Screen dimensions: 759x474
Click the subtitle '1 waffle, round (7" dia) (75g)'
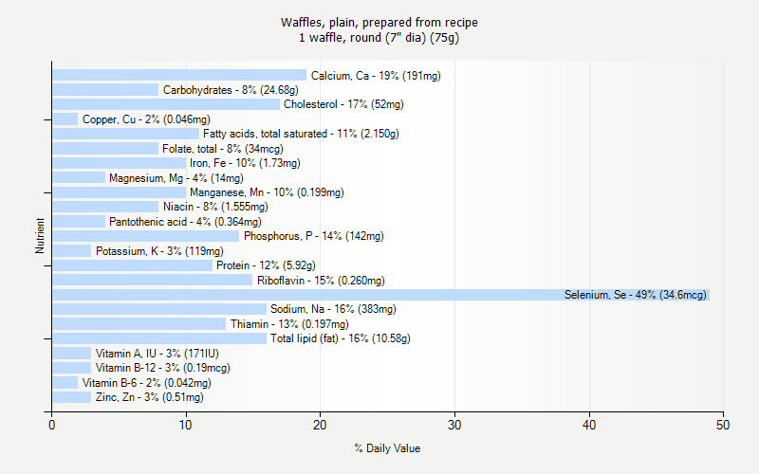tap(379, 37)
